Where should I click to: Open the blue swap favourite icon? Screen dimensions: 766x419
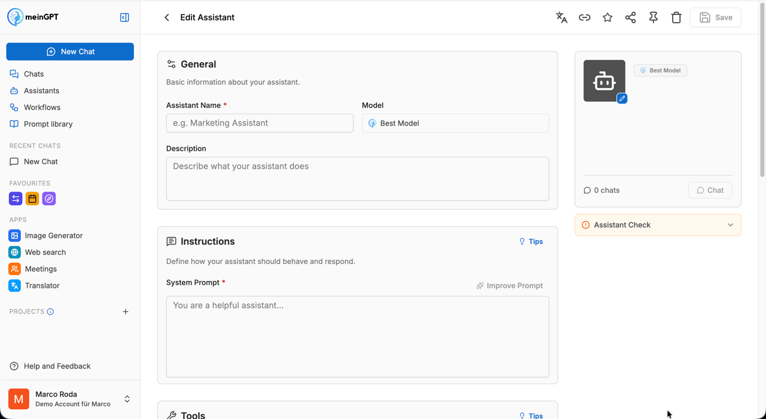click(x=16, y=199)
